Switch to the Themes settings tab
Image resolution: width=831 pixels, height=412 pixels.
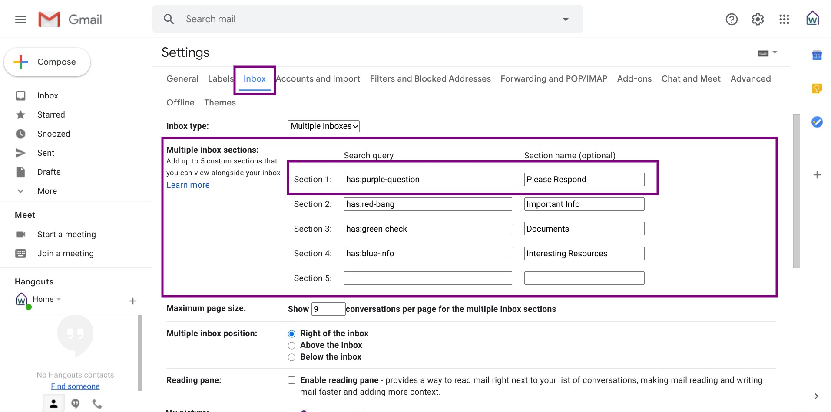(x=220, y=102)
